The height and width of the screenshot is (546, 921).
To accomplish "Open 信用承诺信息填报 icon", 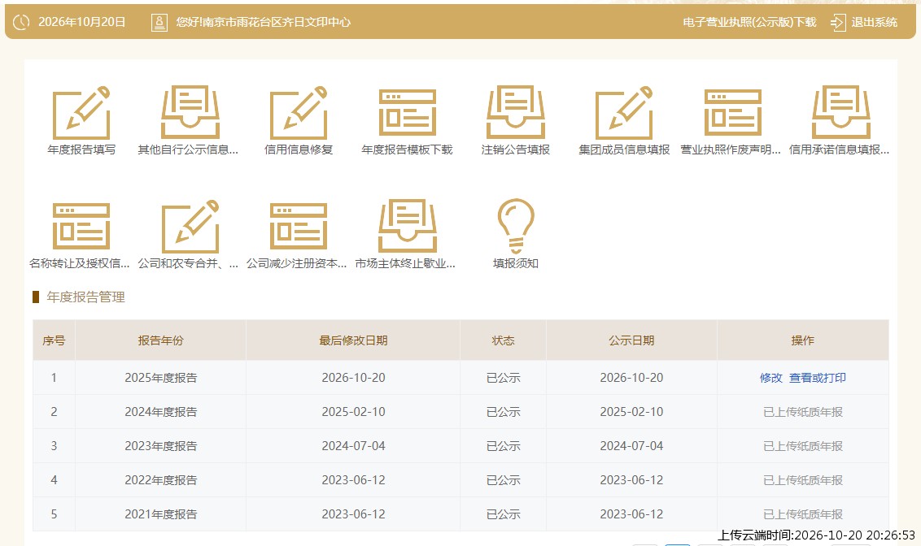I will click(841, 113).
